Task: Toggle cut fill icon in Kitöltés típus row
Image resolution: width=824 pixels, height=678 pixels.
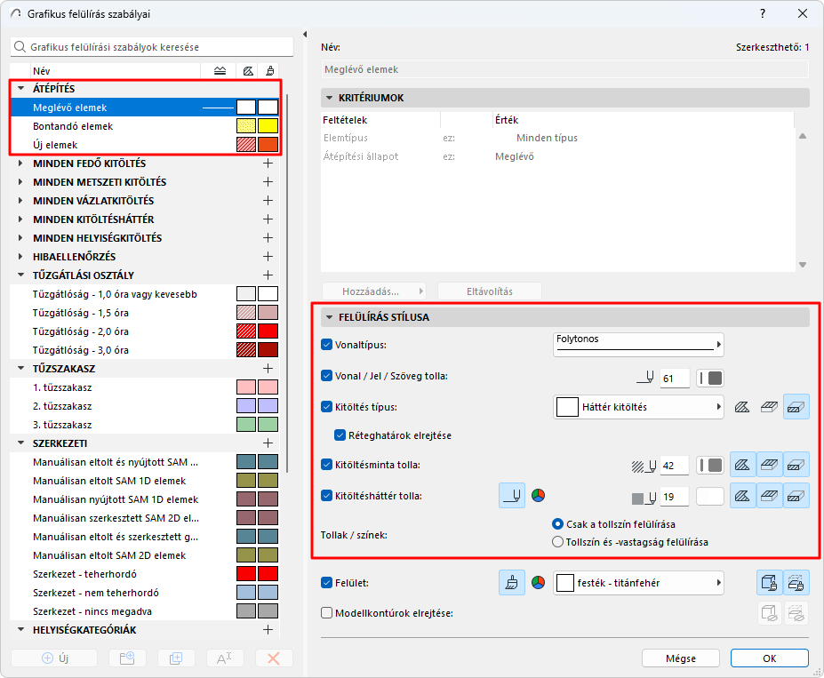Action: [x=796, y=407]
